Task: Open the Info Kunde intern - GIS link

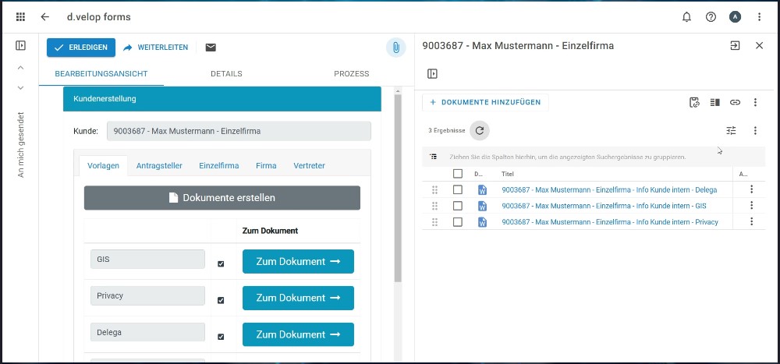Action: (604, 206)
